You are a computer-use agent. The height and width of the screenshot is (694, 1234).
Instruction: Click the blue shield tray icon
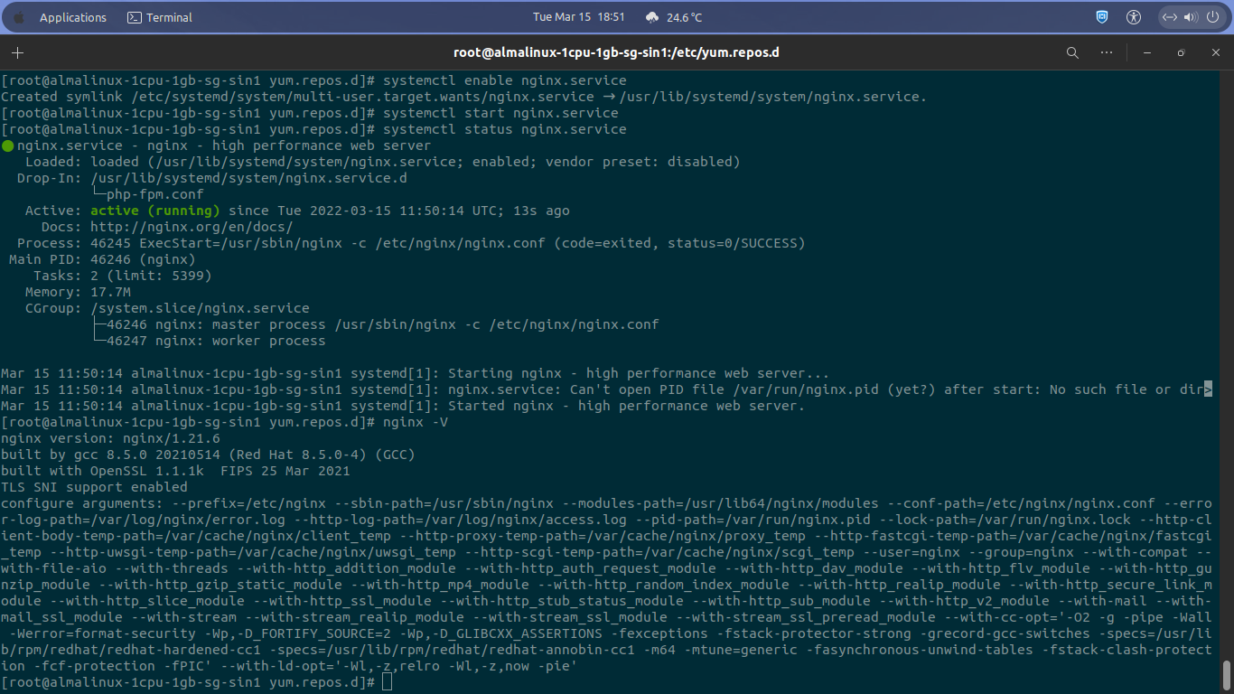click(x=1102, y=17)
